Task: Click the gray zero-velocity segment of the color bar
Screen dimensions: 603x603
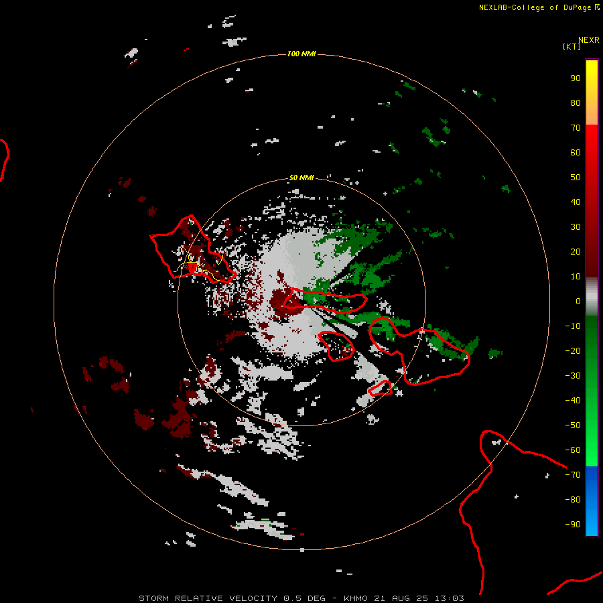Action: pos(592,297)
